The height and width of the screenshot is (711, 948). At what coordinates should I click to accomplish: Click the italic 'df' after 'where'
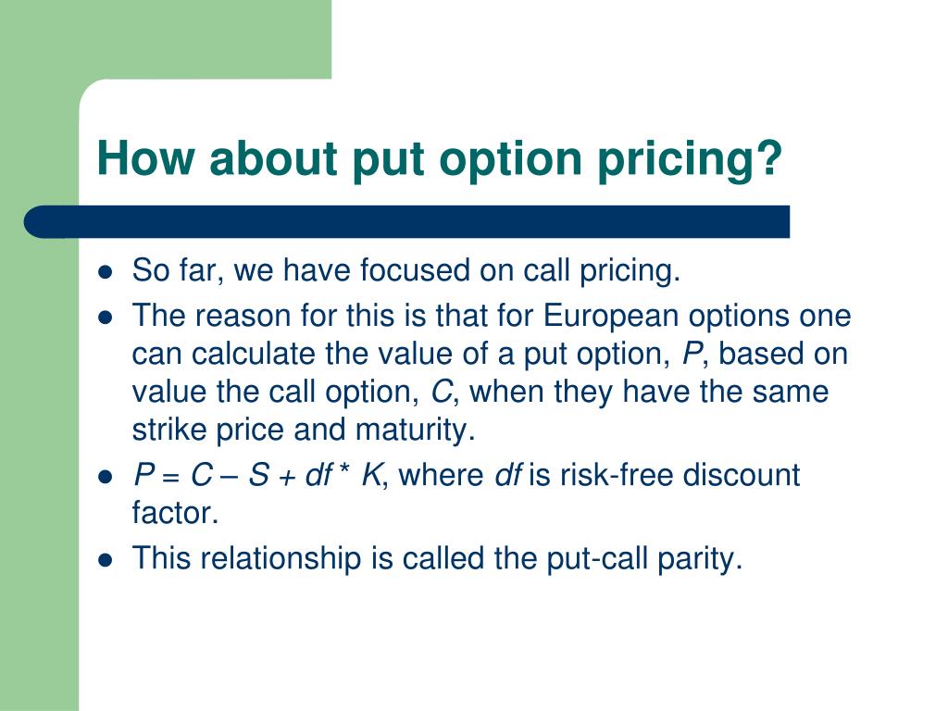point(508,475)
